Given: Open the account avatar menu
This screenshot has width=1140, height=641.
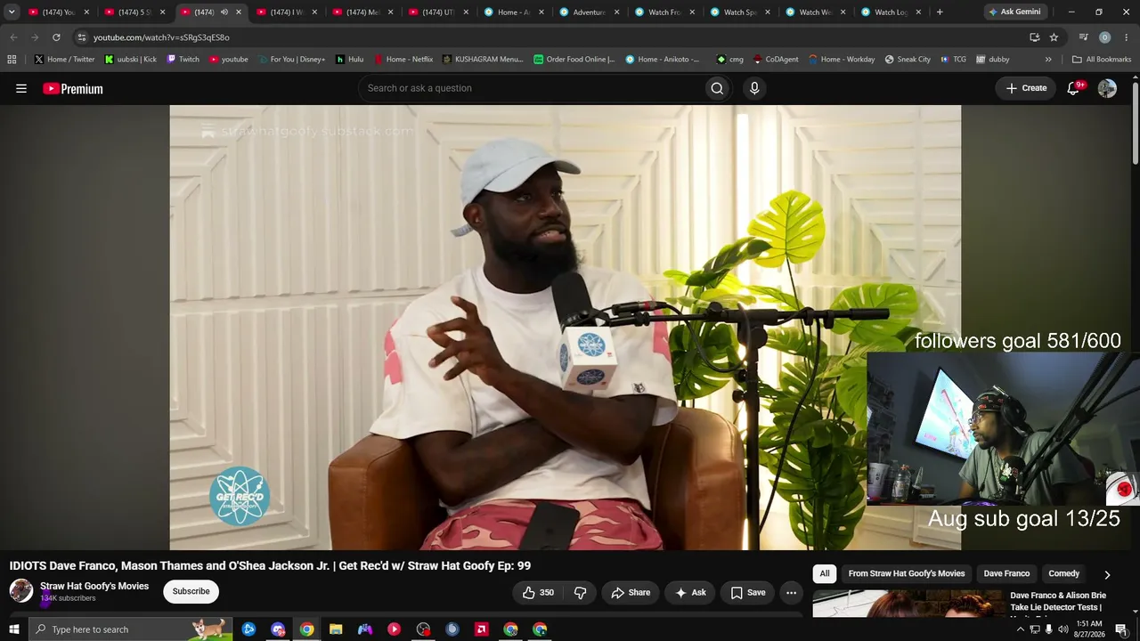Looking at the screenshot, I should [1107, 88].
